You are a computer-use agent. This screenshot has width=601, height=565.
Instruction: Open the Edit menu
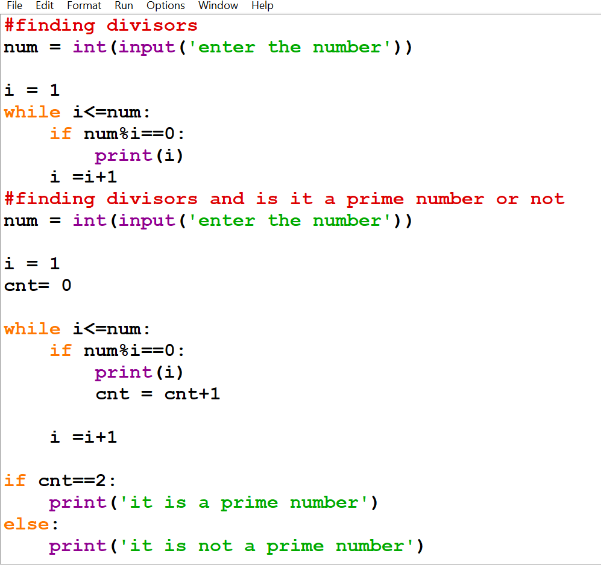[45, 6]
